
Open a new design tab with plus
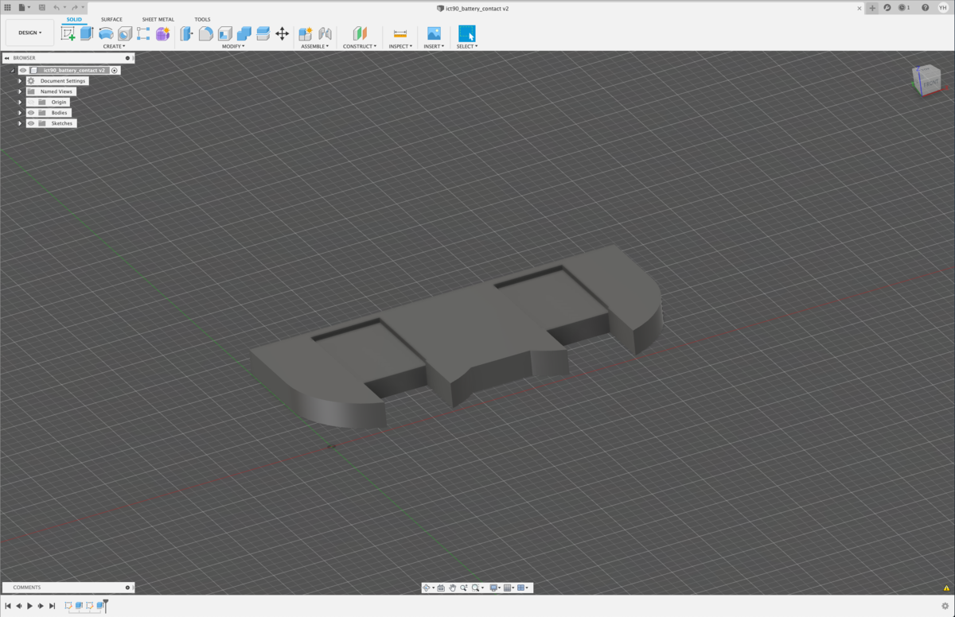click(x=872, y=8)
